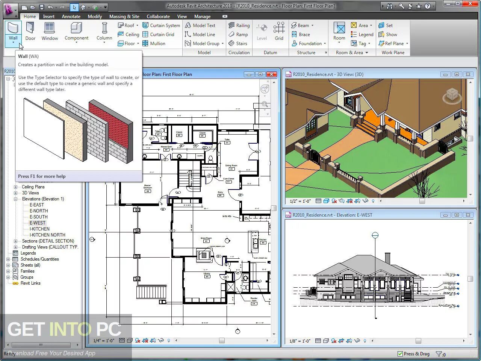
Task: Toggle detail level icon in E-WEST view bar
Action: click(x=318, y=341)
